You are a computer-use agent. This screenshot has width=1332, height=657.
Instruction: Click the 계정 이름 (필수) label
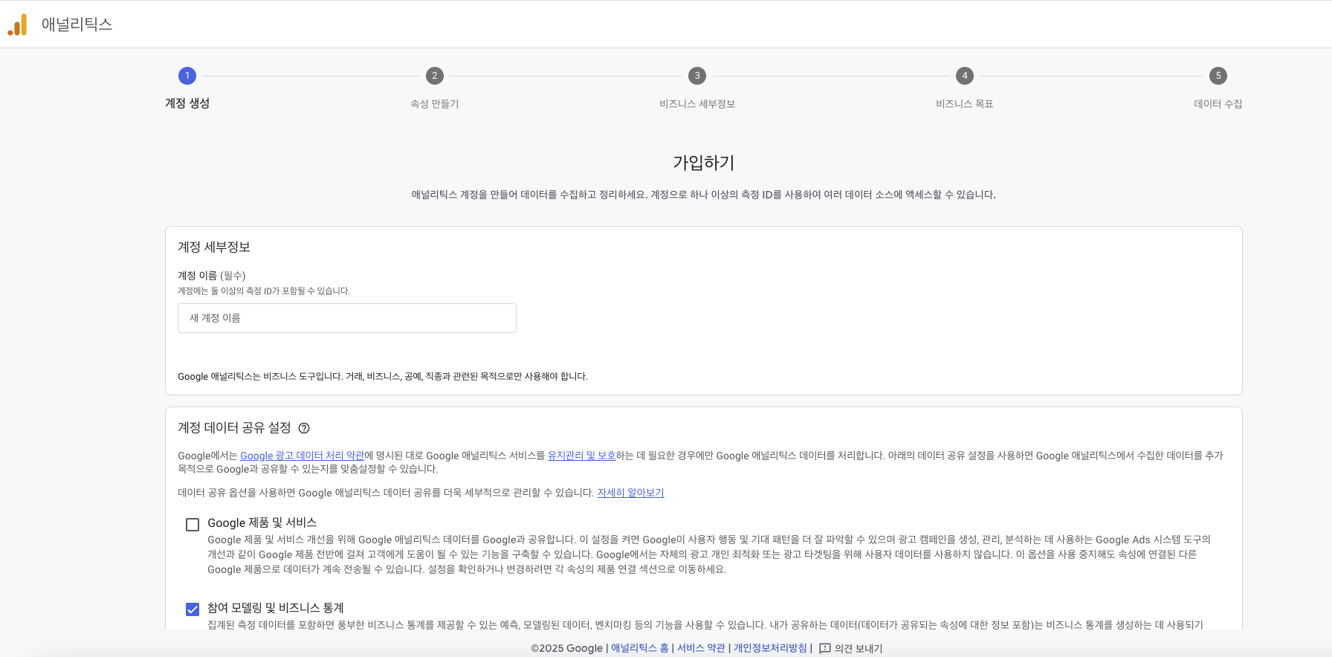click(x=212, y=276)
